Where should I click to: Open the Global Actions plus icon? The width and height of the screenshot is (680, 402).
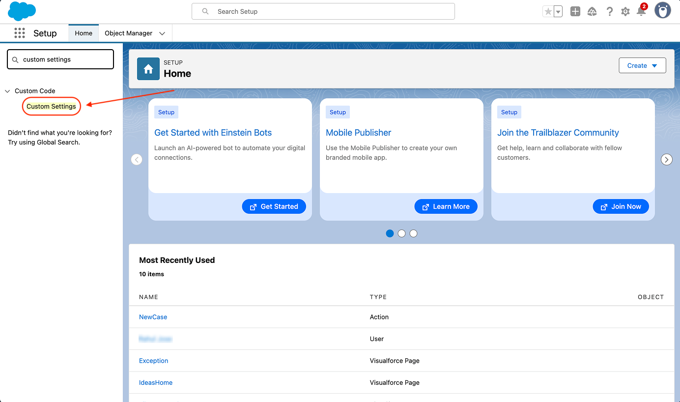575,11
